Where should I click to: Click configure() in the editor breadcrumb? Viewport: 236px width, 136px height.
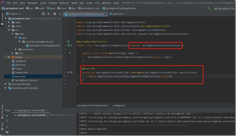(x=118, y=105)
